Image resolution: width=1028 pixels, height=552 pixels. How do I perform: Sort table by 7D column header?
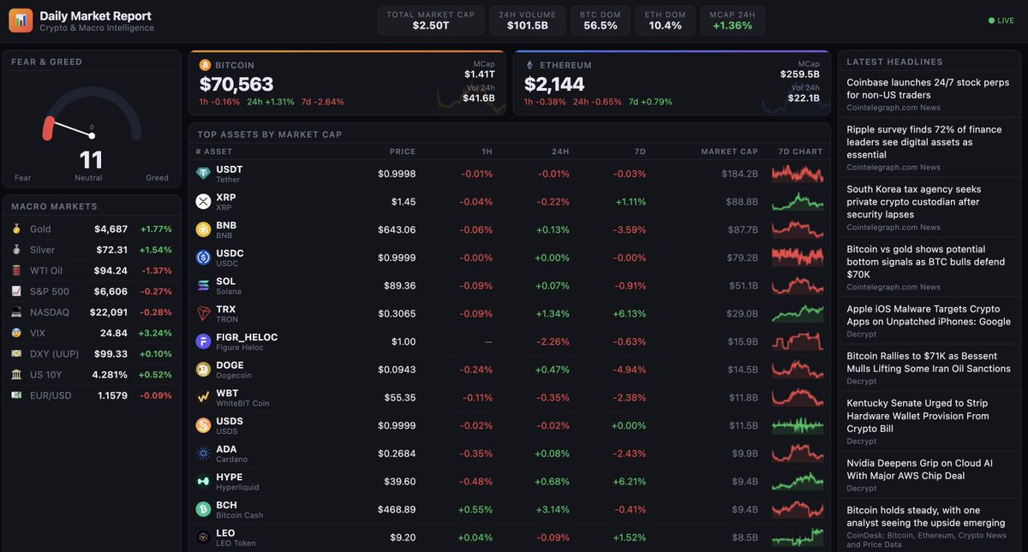click(640, 151)
